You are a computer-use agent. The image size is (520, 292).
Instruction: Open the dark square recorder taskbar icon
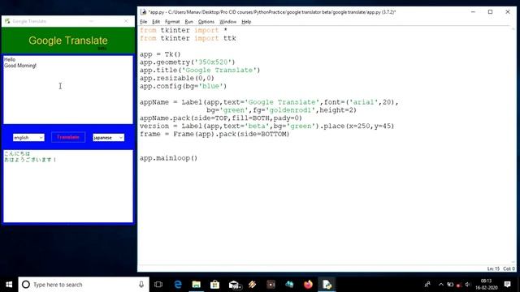click(271, 285)
